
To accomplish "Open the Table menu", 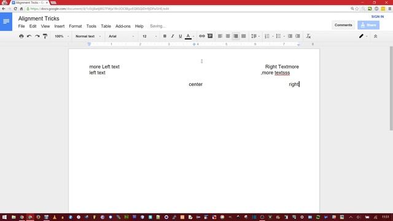I will (x=106, y=26).
